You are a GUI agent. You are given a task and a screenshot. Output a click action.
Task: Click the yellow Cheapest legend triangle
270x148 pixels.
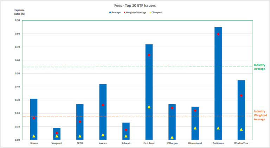(x=150, y=13)
